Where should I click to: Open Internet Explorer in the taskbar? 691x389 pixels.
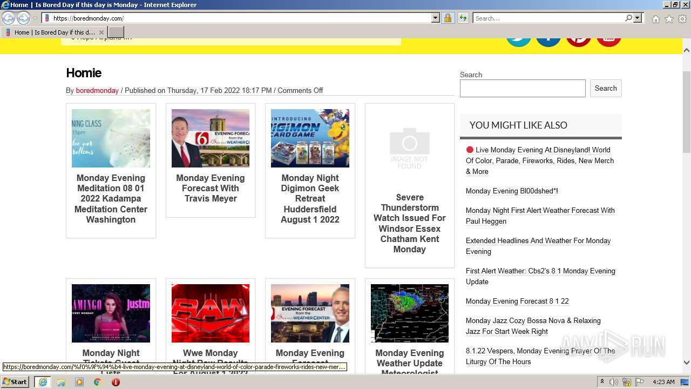click(42, 382)
